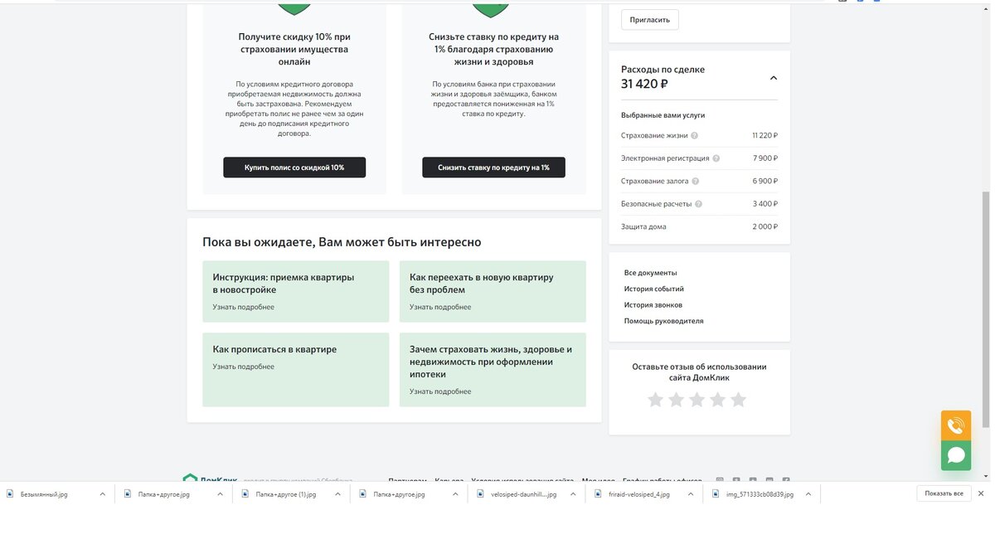Screen dimensions: 995x539
Task: Open Как прописаться в квартире card
Action: click(295, 370)
